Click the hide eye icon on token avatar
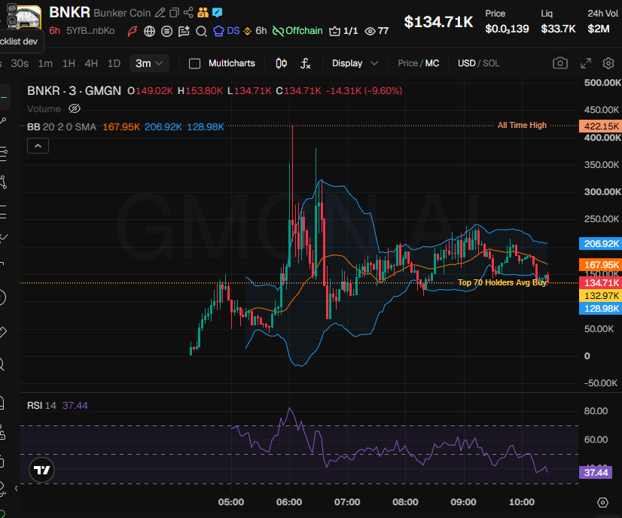 coord(12,9)
